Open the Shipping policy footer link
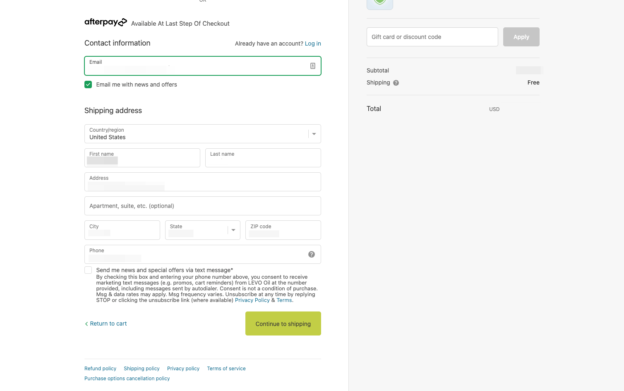Viewport: 624px width, 391px height. [x=142, y=369]
